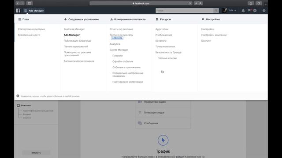The image size is (282, 158).
Task: Select Ads Manager in the menu
Action: click(72, 35)
